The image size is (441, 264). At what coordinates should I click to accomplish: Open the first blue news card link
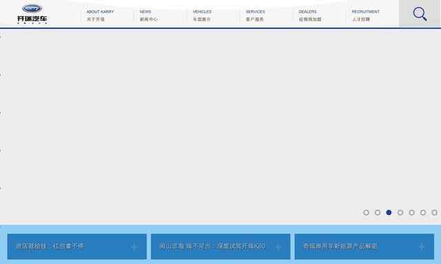pyautogui.click(x=76, y=247)
